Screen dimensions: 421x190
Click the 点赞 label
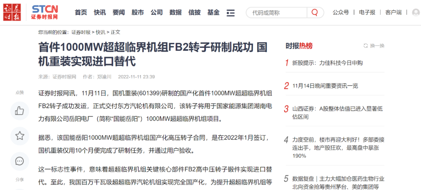[x=19, y=92]
